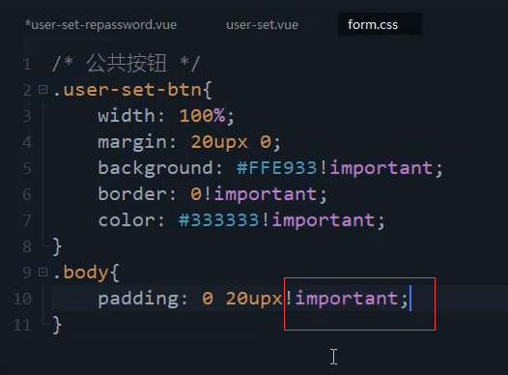Collapse the .body rule fold marker
Screen dimensions: 508x375
43,272
